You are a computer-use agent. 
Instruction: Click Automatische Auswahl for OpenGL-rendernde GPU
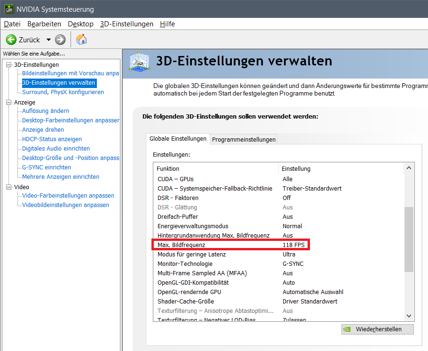tap(313, 292)
